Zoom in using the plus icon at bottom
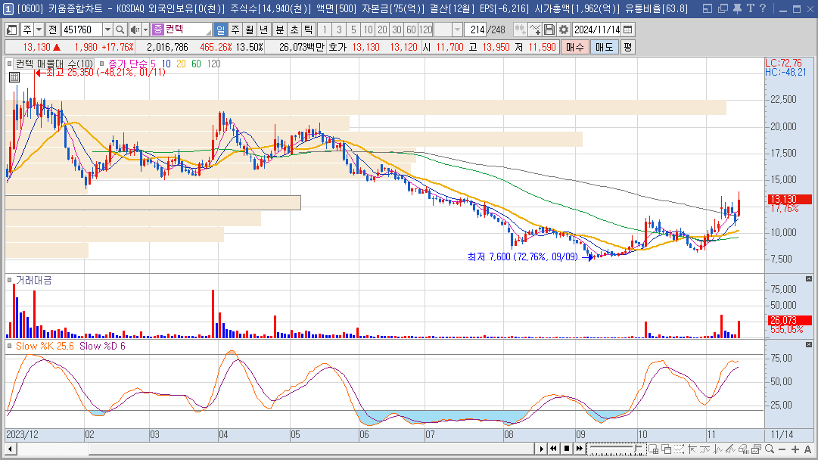 coord(795,449)
